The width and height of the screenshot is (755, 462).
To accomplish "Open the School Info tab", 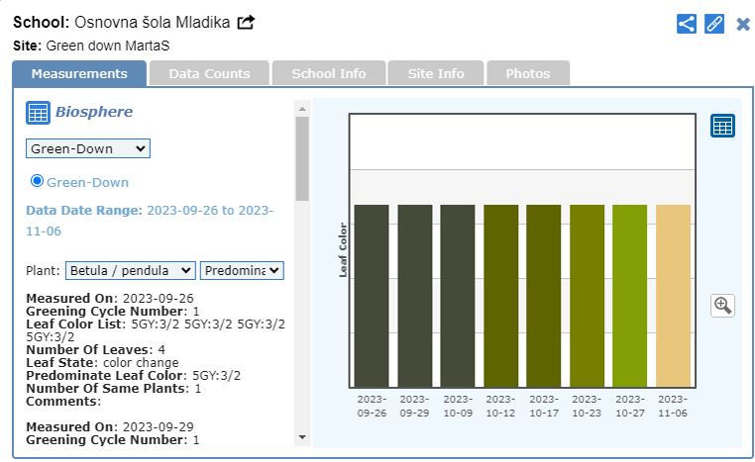I will tap(329, 73).
